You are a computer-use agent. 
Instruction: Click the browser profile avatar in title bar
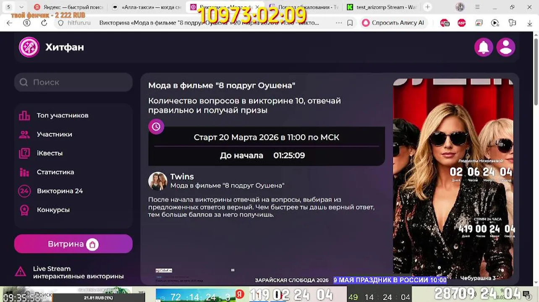pyautogui.click(x=460, y=7)
